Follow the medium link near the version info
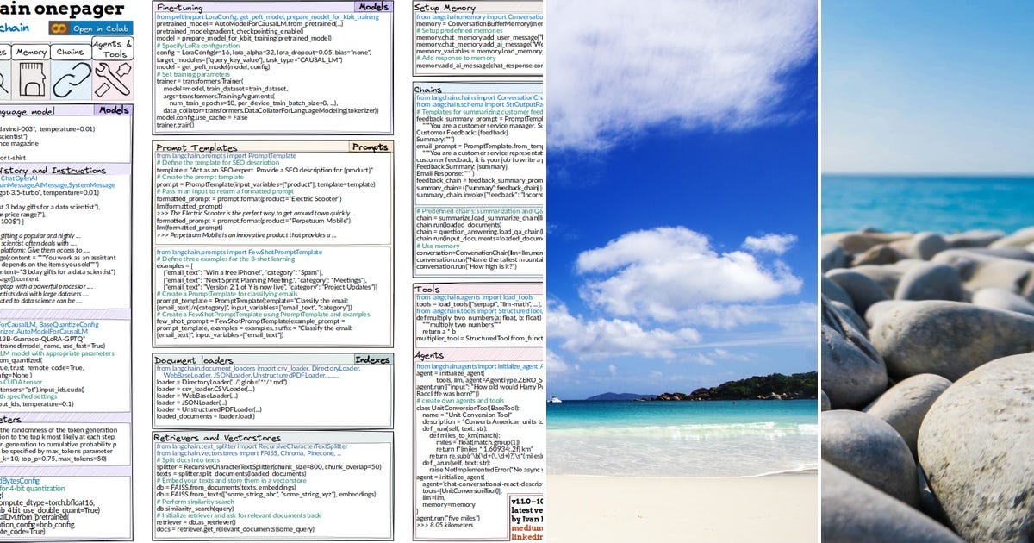The height and width of the screenshot is (543, 1034). [x=527, y=528]
